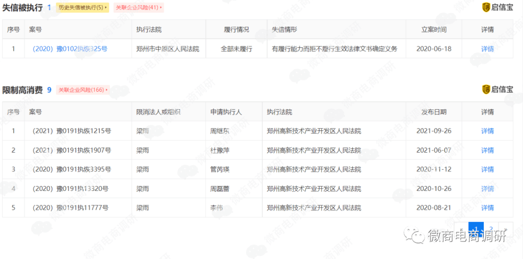
Task: Expand the 关联企业风险(41) tag
Action: (x=138, y=8)
